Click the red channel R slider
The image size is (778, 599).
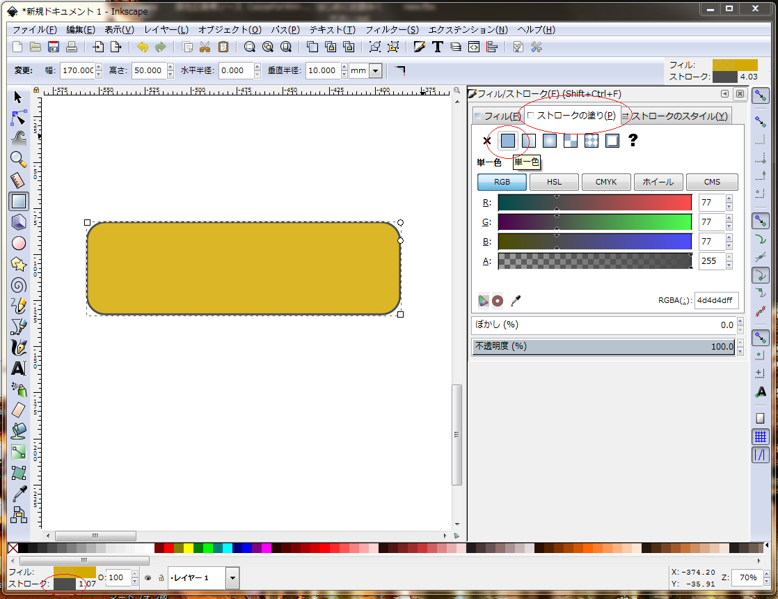point(594,203)
